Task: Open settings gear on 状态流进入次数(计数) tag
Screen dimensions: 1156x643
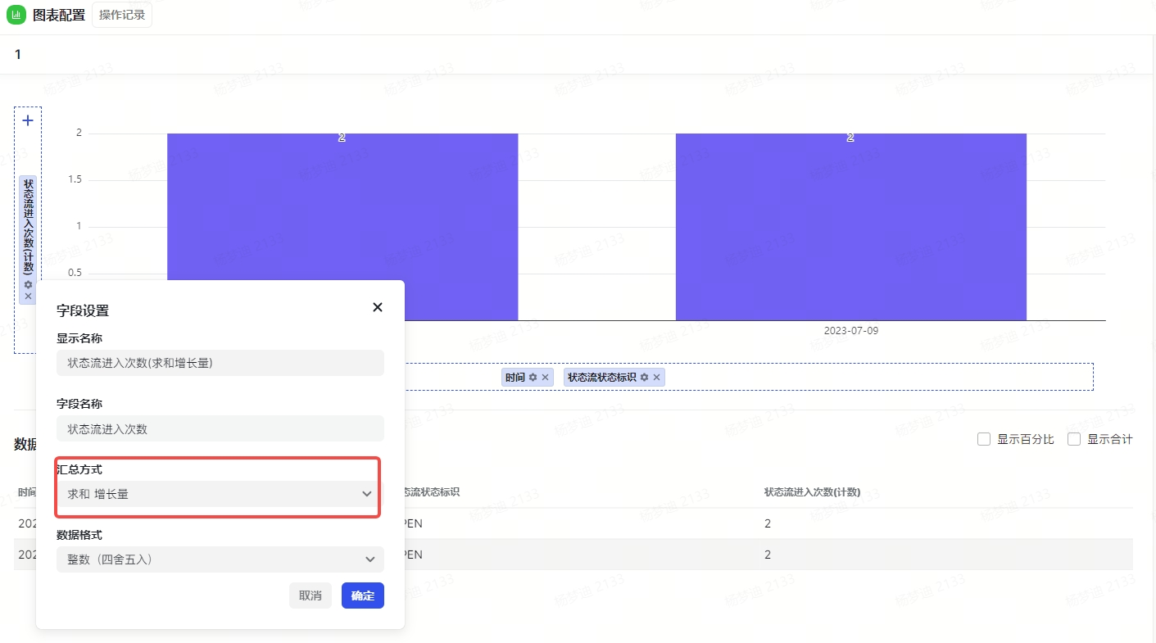Action: click(x=28, y=284)
